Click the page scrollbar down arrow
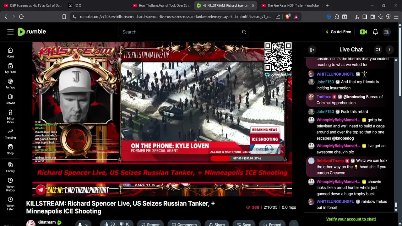Image resolution: width=402 pixels, height=226 pixels. click(400, 223)
